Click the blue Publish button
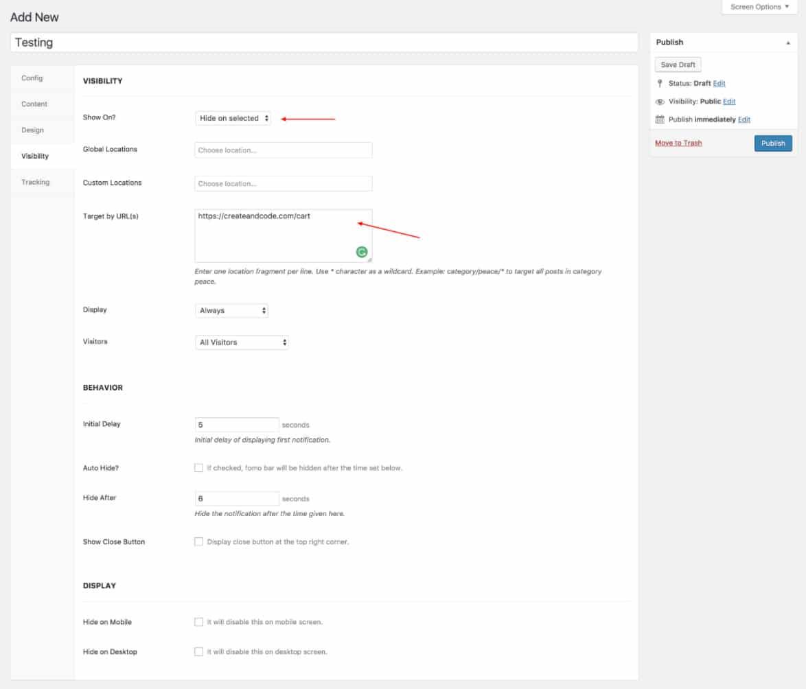The width and height of the screenshot is (806, 689). pyautogui.click(x=773, y=143)
